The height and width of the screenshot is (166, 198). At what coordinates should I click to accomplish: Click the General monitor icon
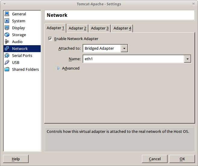click(7, 14)
